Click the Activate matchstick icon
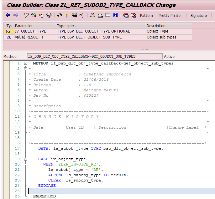Image resolution: width=215 pixels, height=199 pixels. coord(67,15)
